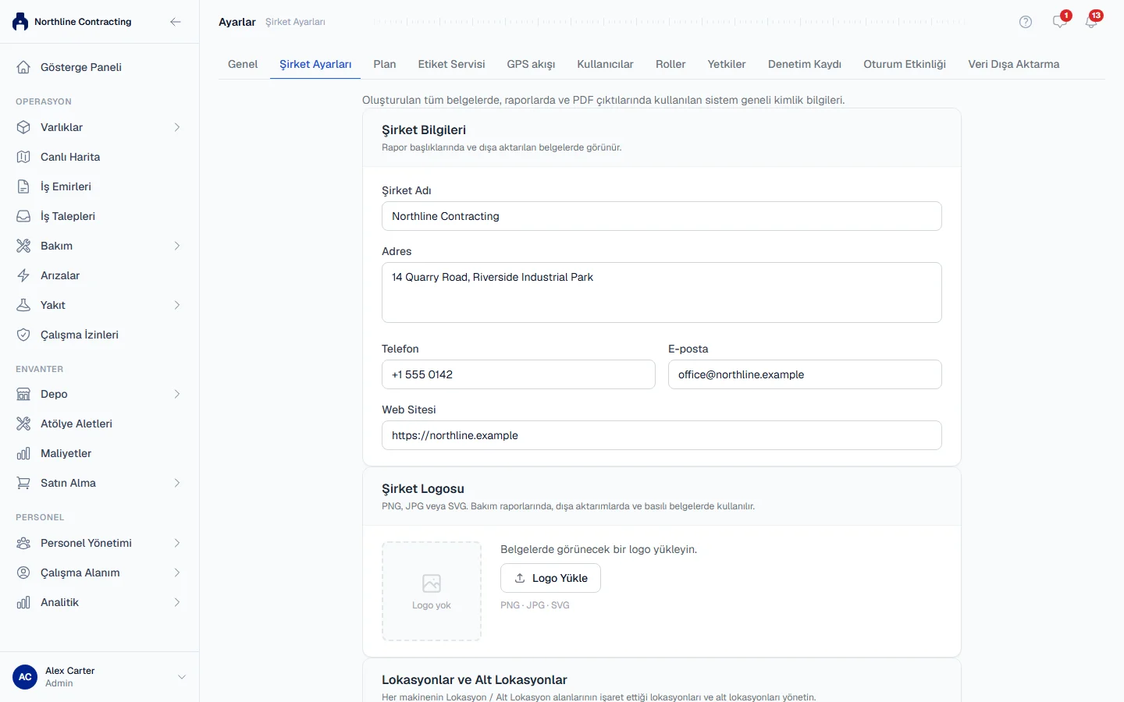Image resolution: width=1124 pixels, height=702 pixels.
Task: Click the E-posta input field
Action: click(x=805, y=374)
